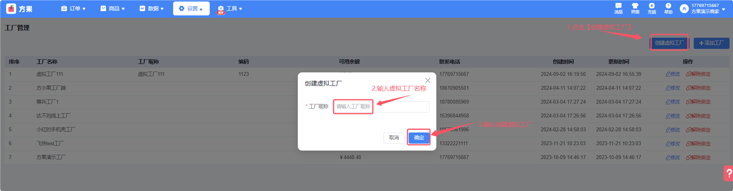Click the 工厂昵称 column header
The height and width of the screenshot is (191, 733).
point(149,62)
